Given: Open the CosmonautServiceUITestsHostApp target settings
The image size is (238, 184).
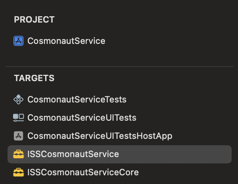Looking at the screenshot, I should pos(99,136).
